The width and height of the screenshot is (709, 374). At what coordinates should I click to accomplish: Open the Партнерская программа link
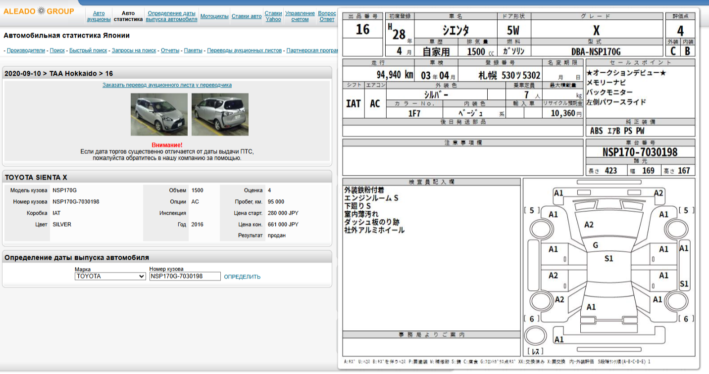pos(312,50)
